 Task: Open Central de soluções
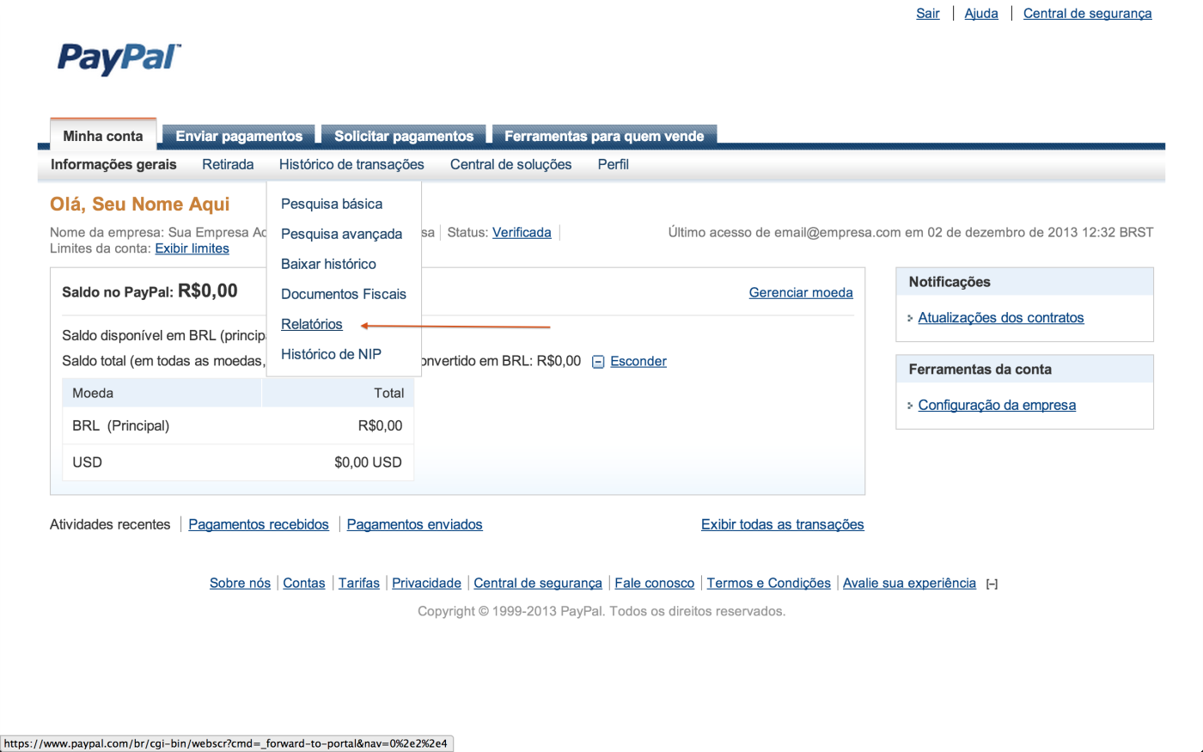click(510, 164)
